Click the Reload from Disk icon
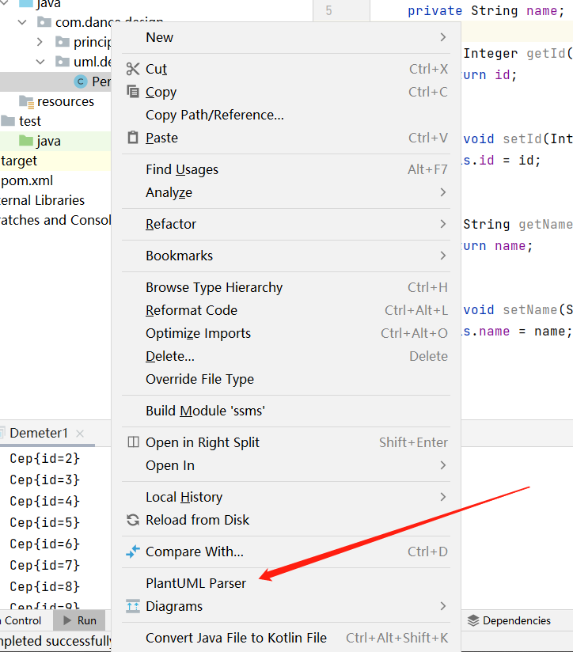The width and height of the screenshot is (573, 652). pos(133,520)
